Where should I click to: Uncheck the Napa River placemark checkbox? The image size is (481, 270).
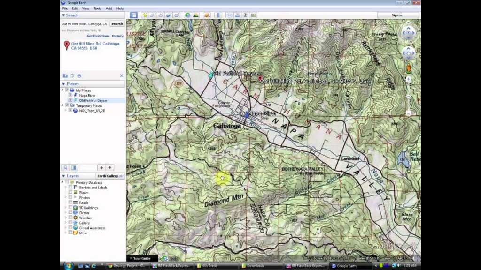[x=70, y=96]
